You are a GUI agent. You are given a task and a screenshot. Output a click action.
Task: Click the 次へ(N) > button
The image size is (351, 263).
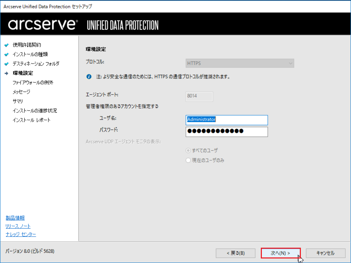pos(281,253)
